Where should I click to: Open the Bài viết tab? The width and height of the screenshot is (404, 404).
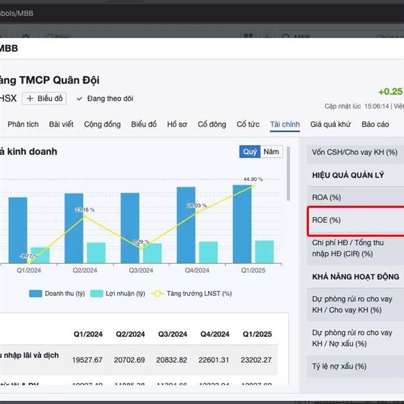(x=61, y=124)
